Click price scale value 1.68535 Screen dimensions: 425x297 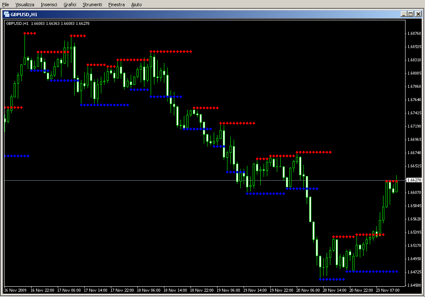415,47
